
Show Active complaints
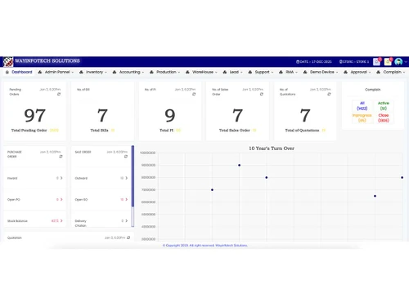(x=384, y=106)
